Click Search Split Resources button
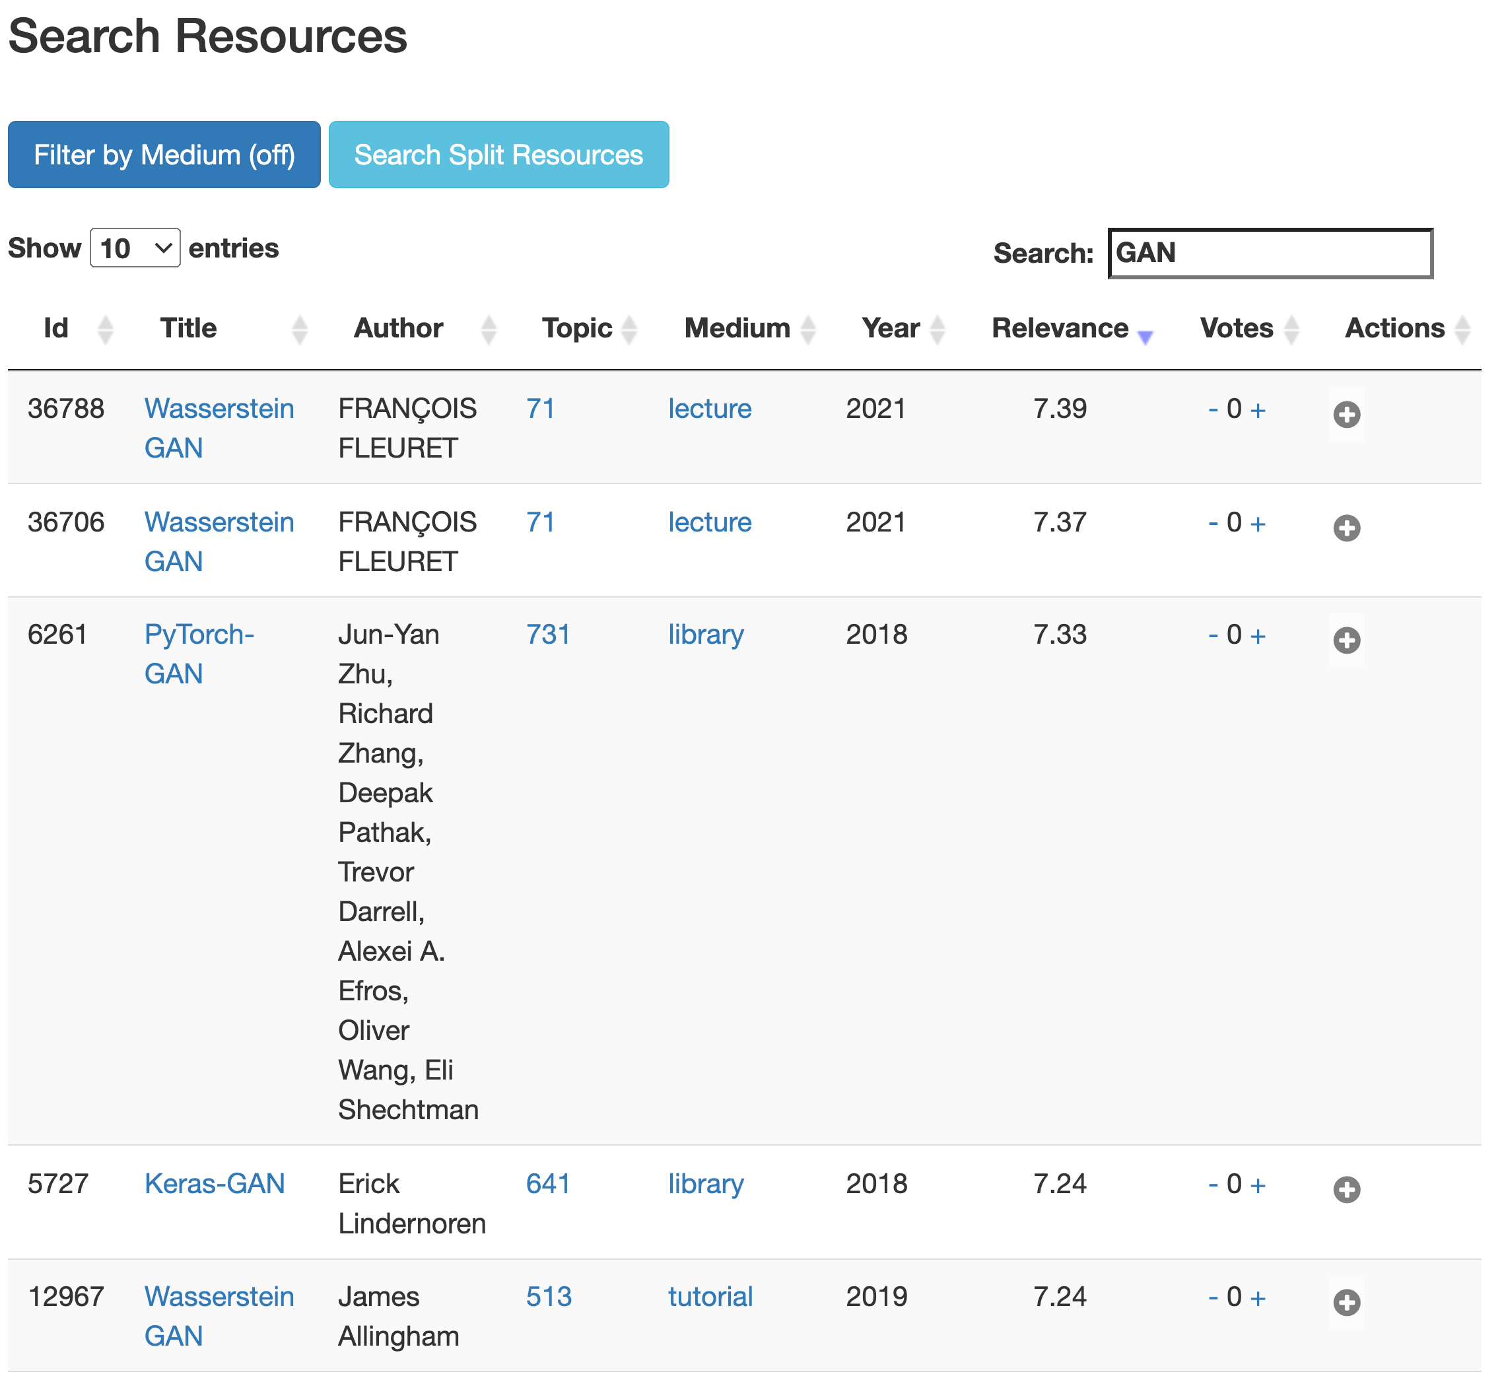Image resolution: width=1504 pixels, height=1378 pixels. coord(498,155)
